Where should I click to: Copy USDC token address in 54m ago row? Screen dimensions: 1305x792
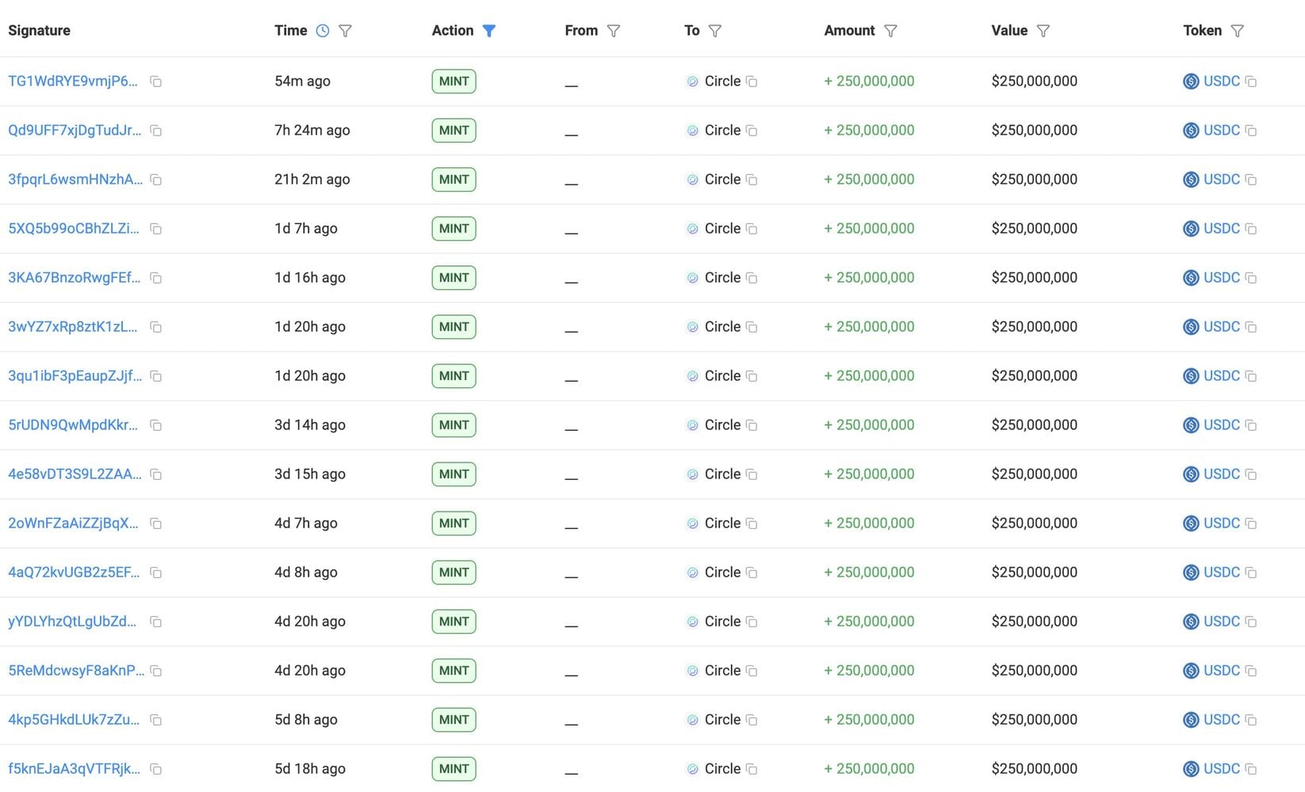point(1251,82)
